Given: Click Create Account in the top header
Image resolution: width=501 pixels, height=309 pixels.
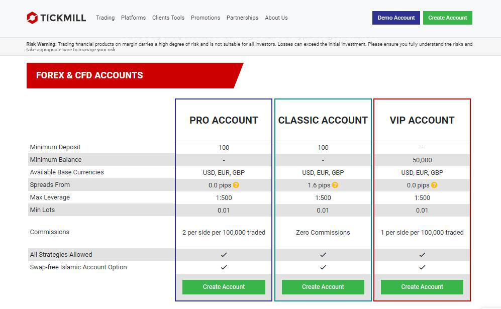Looking at the screenshot, I should tap(448, 18).
